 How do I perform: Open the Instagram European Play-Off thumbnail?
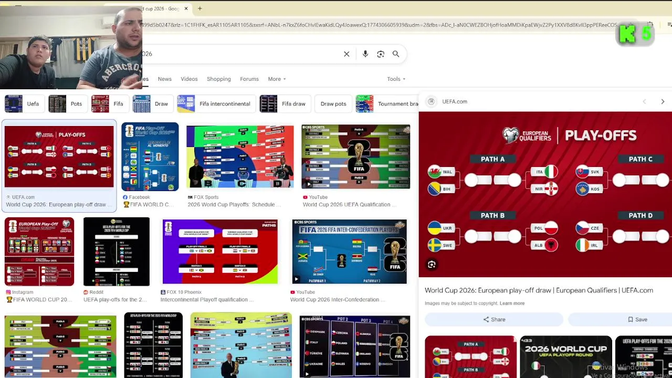click(39, 251)
